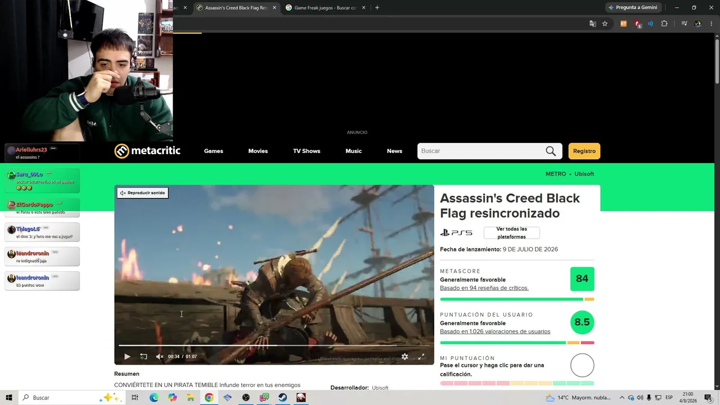Open the Windows Start menu
720x405 pixels.
(9, 398)
